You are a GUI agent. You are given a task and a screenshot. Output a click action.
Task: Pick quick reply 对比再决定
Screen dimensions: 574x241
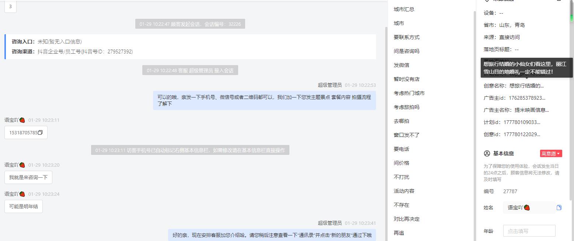[x=406, y=219]
